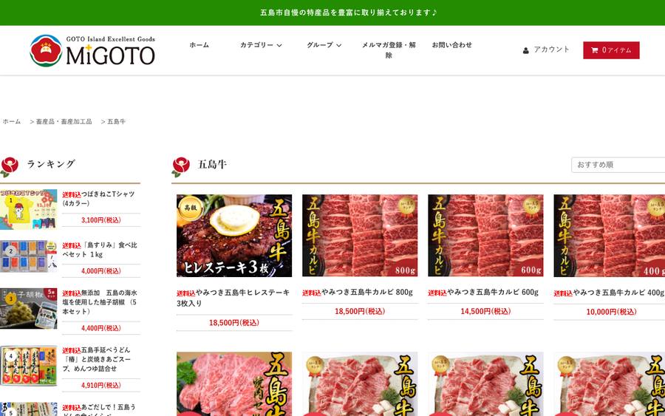Open 五島牛カルビ 600g product image
Viewport: 665px width, 416px height.
tap(485, 236)
